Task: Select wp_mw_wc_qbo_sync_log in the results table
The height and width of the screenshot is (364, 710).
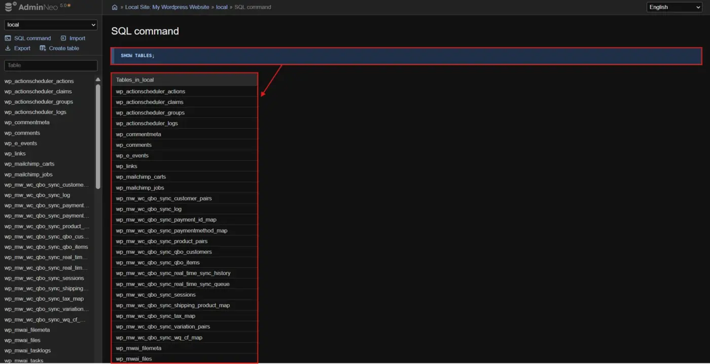Action: (185, 209)
